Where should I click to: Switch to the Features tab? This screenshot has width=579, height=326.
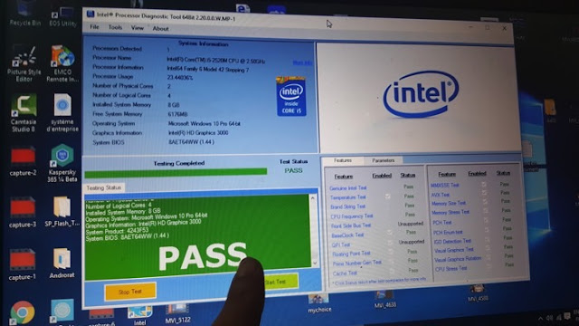point(343,160)
